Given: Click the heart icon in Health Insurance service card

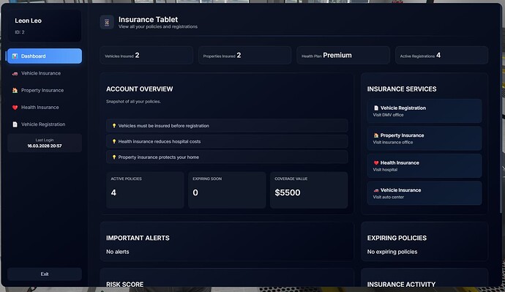Looking at the screenshot, I should click(x=376, y=163).
